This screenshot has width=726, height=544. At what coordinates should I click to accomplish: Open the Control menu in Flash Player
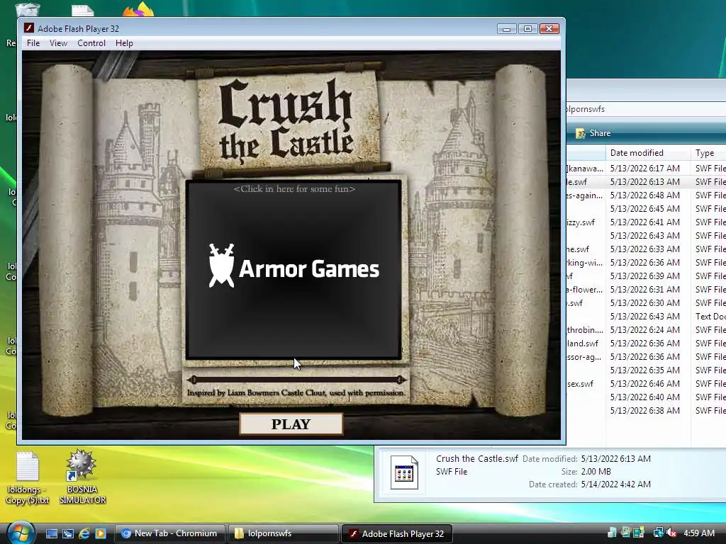pos(91,43)
